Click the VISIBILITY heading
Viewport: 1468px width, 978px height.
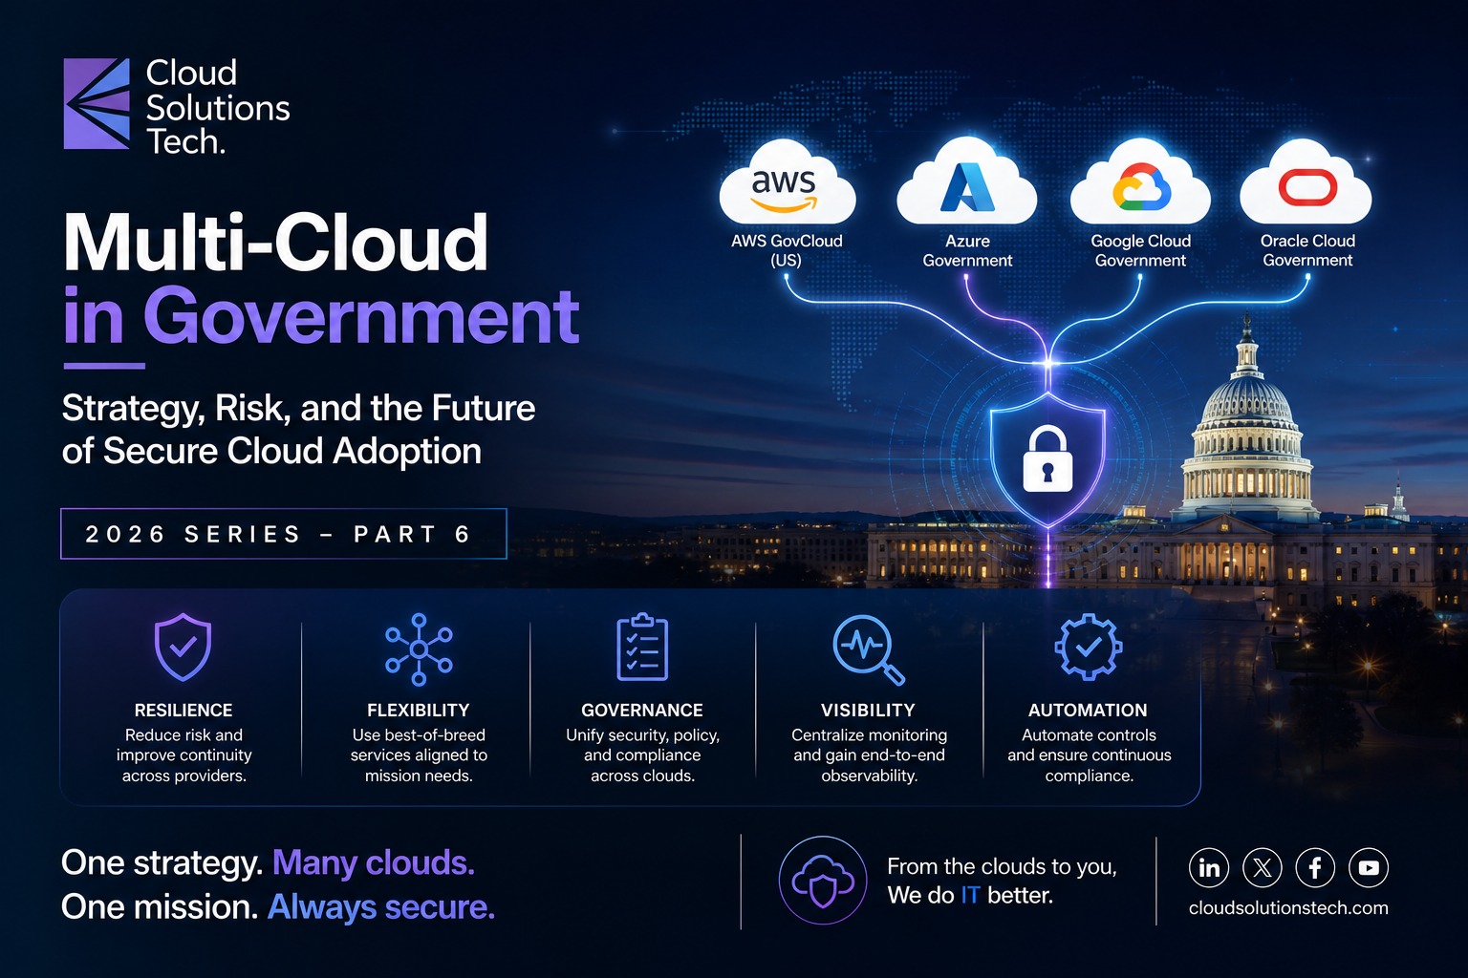[x=868, y=711]
